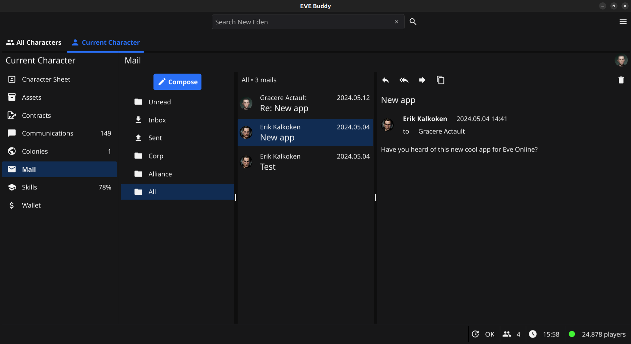Click the update status icon in status bar
This screenshot has height=344, width=631.
(476, 334)
